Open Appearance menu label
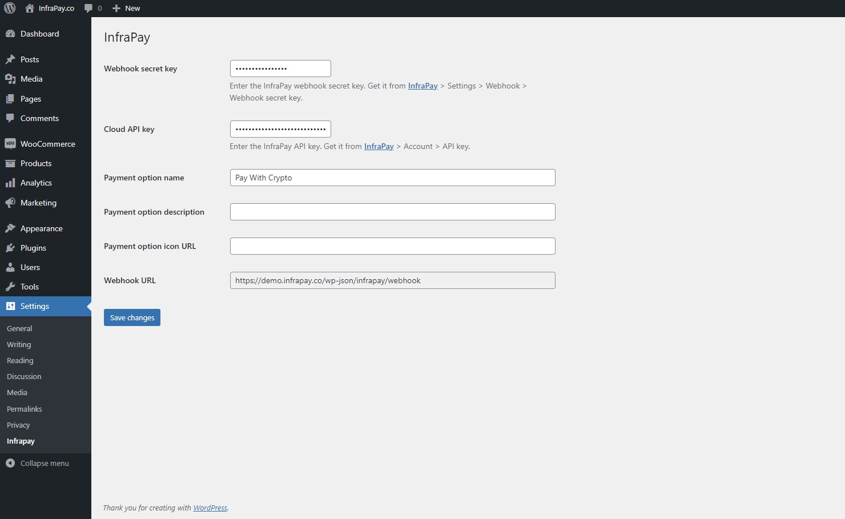This screenshot has width=845, height=519. coord(42,228)
